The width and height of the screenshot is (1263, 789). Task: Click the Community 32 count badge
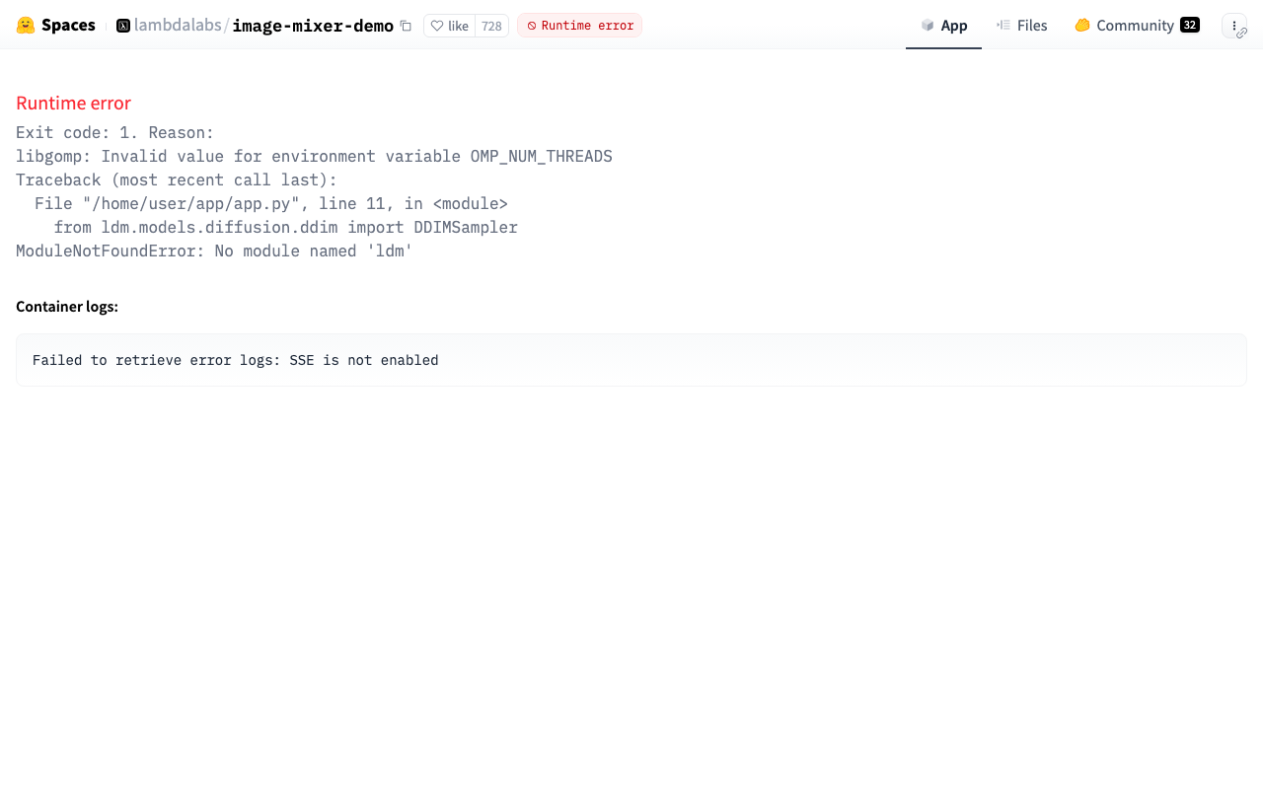tap(1190, 26)
